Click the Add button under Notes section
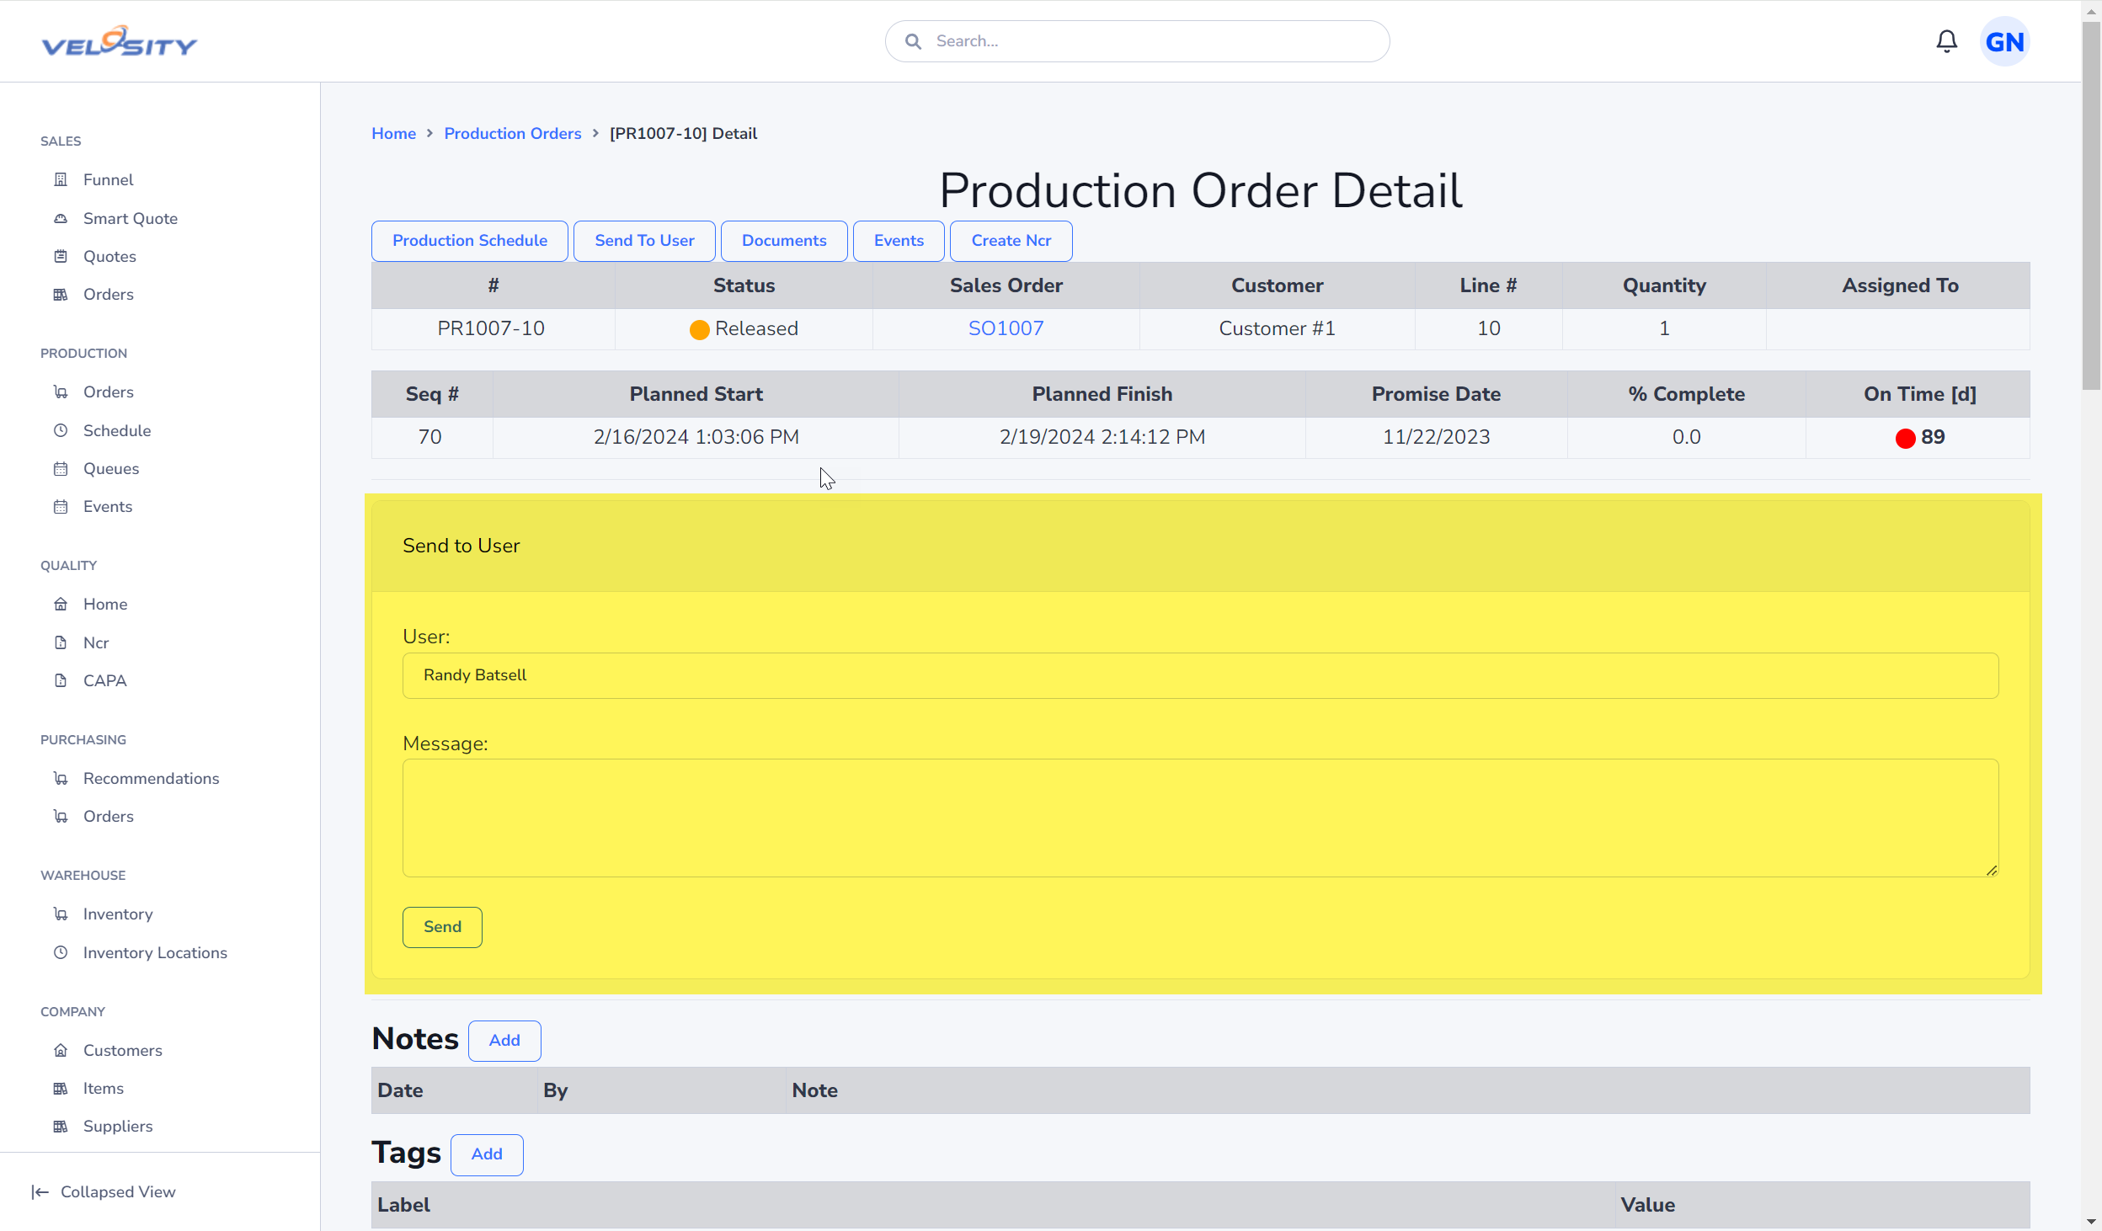This screenshot has height=1231, width=2102. (504, 1039)
